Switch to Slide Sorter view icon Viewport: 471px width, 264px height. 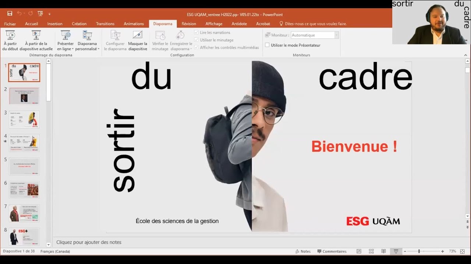371,252
